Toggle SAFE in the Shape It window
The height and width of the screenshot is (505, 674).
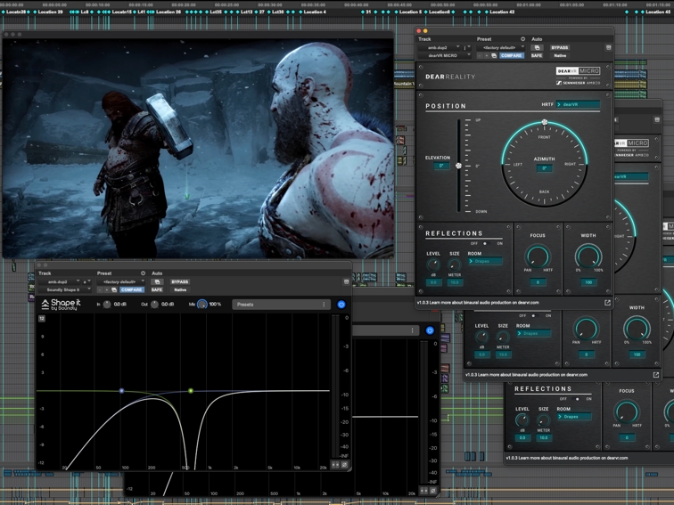(x=157, y=289)
